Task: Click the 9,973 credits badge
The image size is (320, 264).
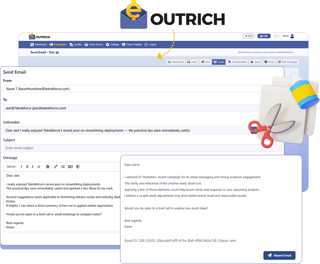Action: pos(249,36)
